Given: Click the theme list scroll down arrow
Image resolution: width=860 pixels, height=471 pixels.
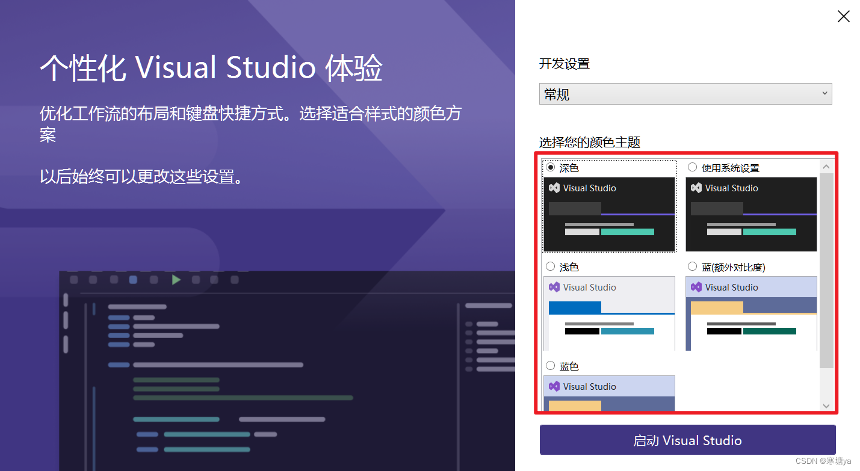Looking at the screenshot, I should click(826, 405).
